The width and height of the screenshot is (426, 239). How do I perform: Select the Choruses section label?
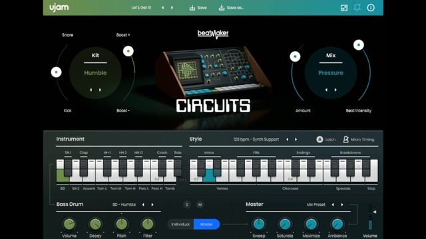pyautogui.click(x=290, y=189)
